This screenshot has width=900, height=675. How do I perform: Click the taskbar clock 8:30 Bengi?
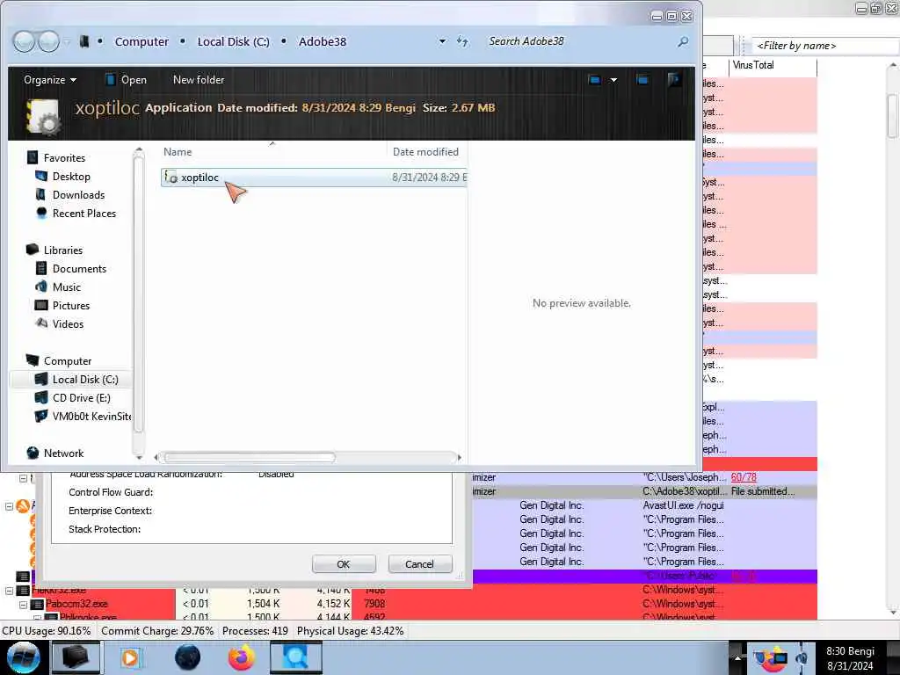click(x=850, y=658)
